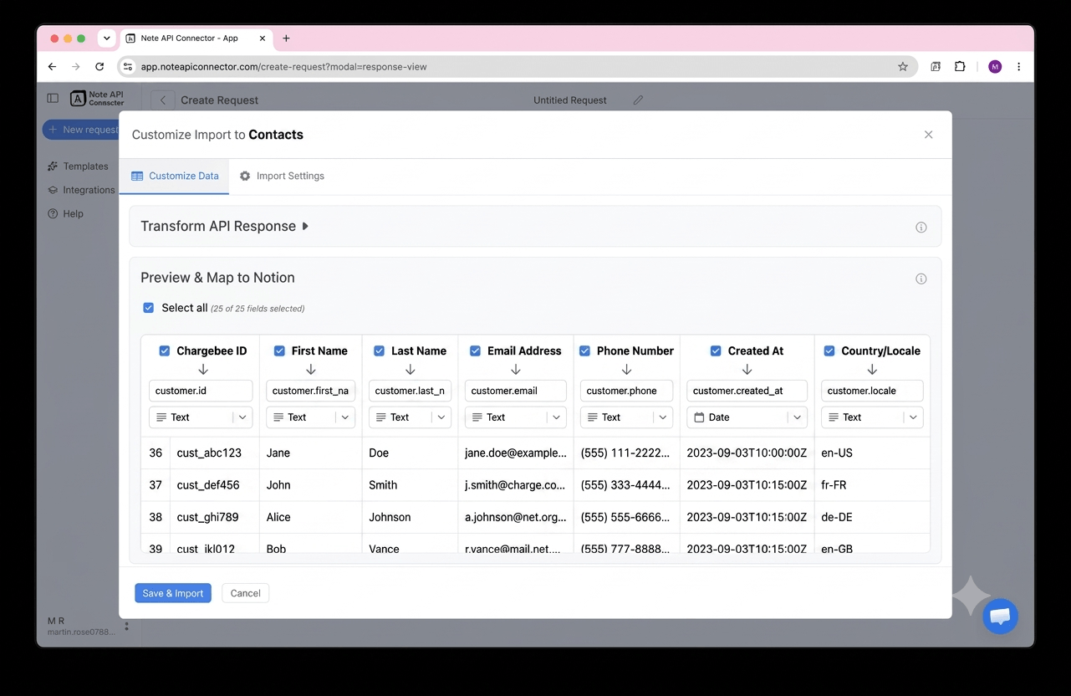Viewport: 1071px width, 696px height.
Task: Close the Note API Connector browser tab
Action: click(x=263, y=38)
